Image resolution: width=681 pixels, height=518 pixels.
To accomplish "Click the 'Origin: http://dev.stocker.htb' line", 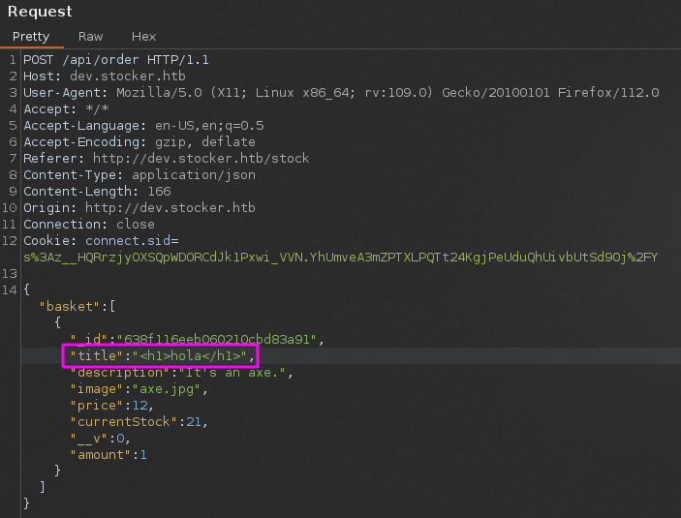I will (139, 207).
